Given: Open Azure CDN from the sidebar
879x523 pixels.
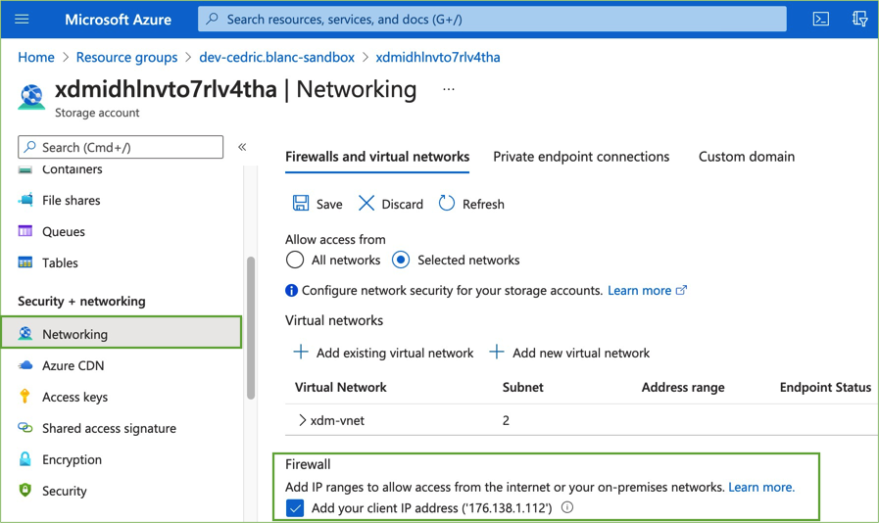Looking at the screenshot, I should click(73, 365).
